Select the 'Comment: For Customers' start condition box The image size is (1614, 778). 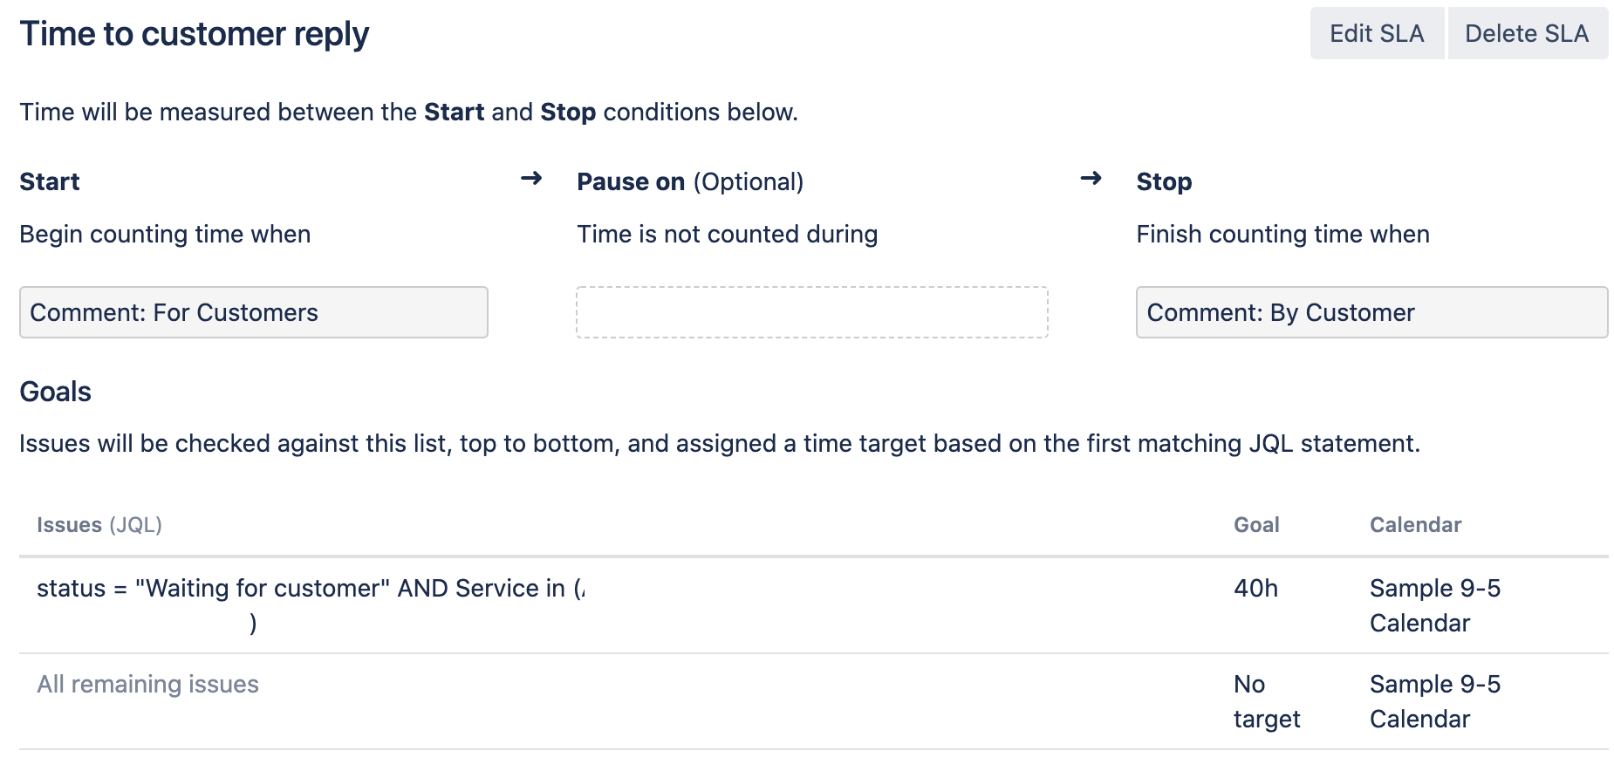(x=254, y=312)
